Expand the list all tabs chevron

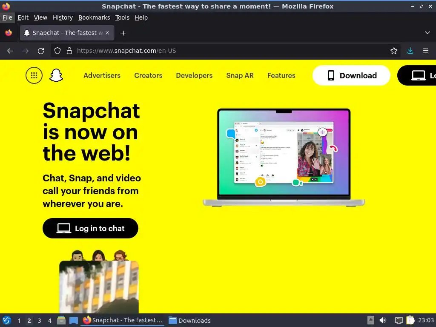[x=427, y=33]
